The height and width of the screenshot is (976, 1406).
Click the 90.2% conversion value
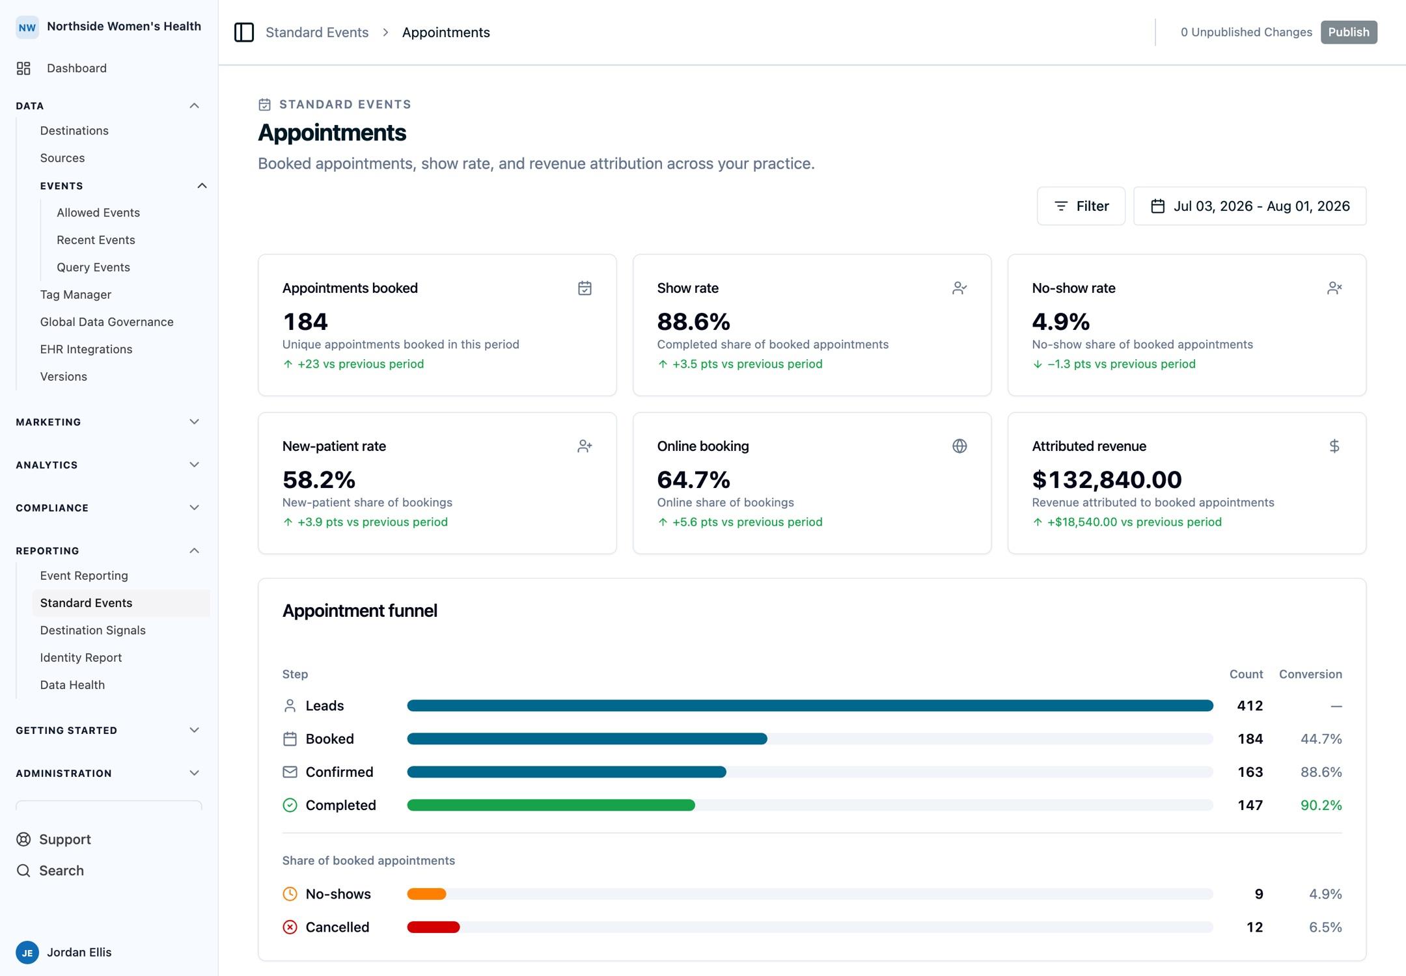click(x=1321, y=806)
